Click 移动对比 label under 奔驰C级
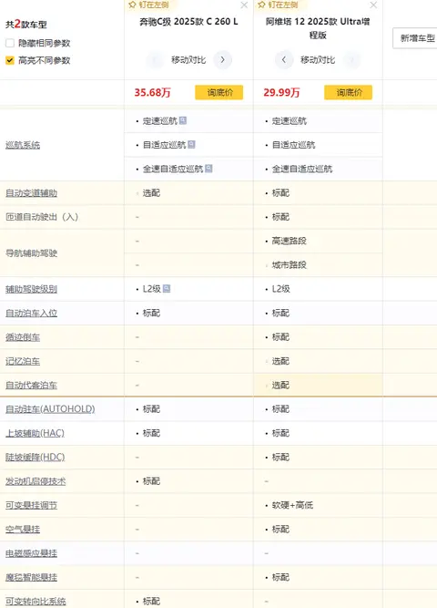The width and height of the screenshot is (437, 608). coord(188,60)
